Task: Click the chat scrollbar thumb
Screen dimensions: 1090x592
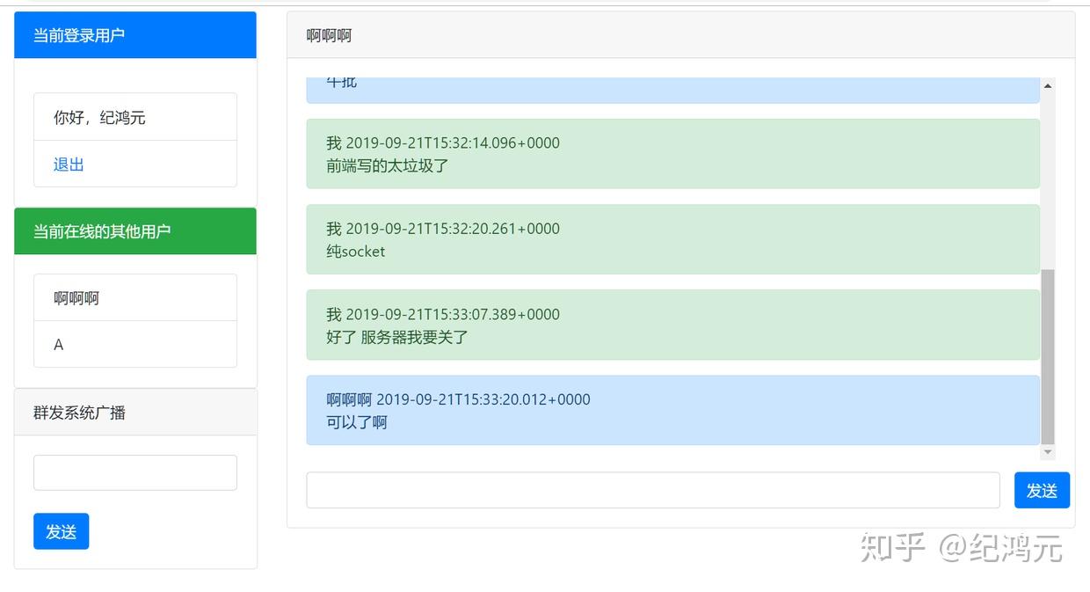Action: pos(1047,356)
